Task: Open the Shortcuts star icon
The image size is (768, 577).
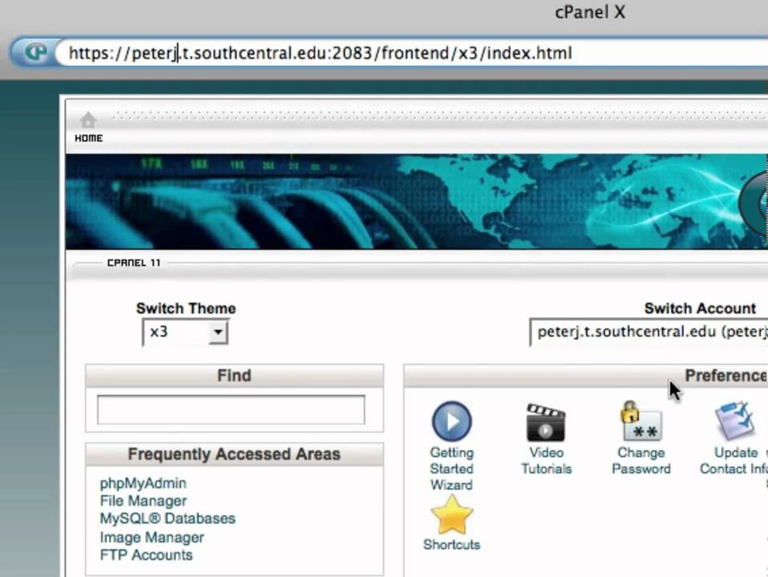Action: pyautogui.click(x=451, y=514)
